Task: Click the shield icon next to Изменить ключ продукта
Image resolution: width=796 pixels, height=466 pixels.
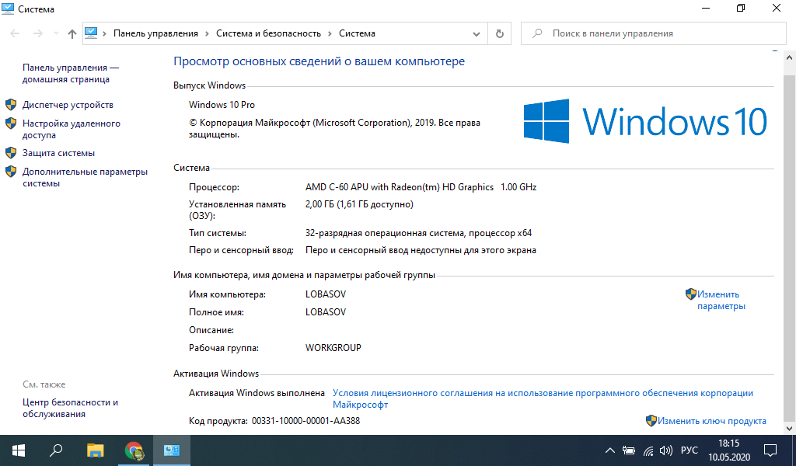Action: tap(651, 421)
